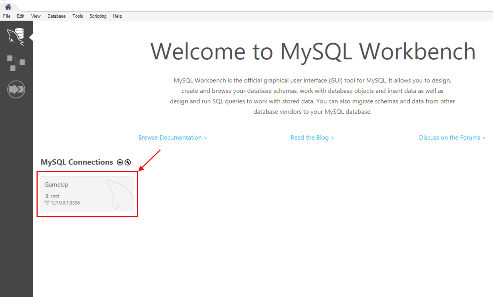Click the root user label
The image size is (493, 297).
(55, 196)
